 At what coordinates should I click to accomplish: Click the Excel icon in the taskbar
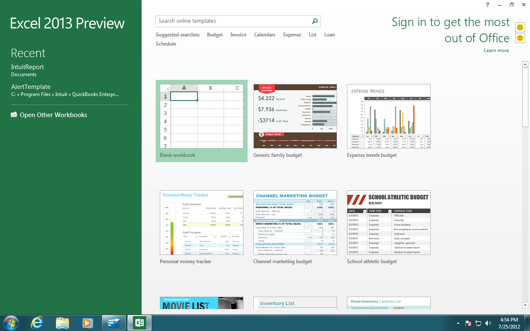(140, 323)
